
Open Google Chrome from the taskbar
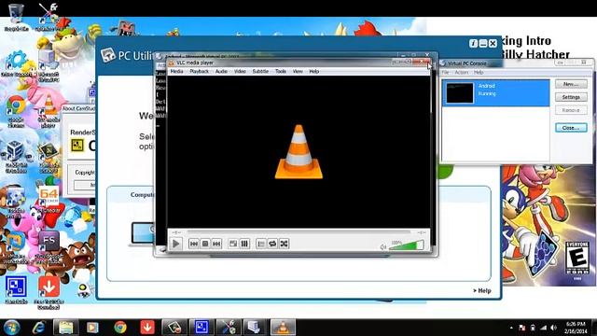[120, 328]
